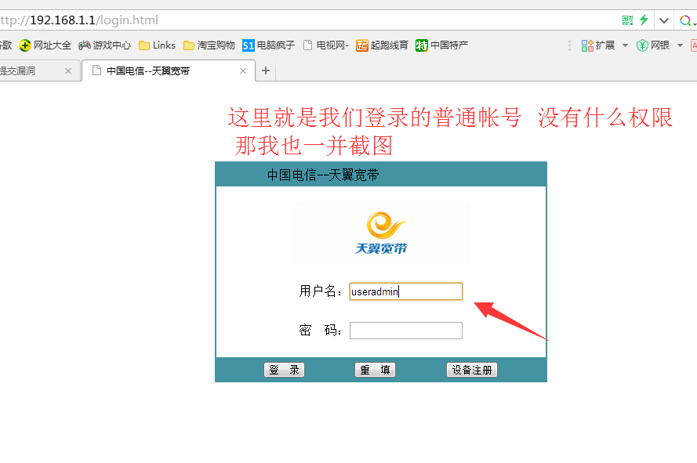Open the Links bookmark folder
697x463 pixels.
[x=157, y=45]
